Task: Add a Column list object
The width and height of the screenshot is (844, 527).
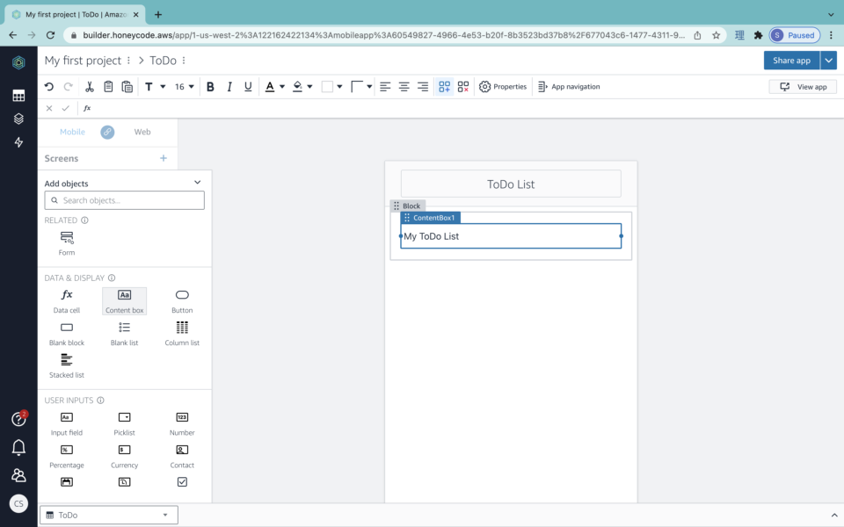Action: (x=181, y=331)
